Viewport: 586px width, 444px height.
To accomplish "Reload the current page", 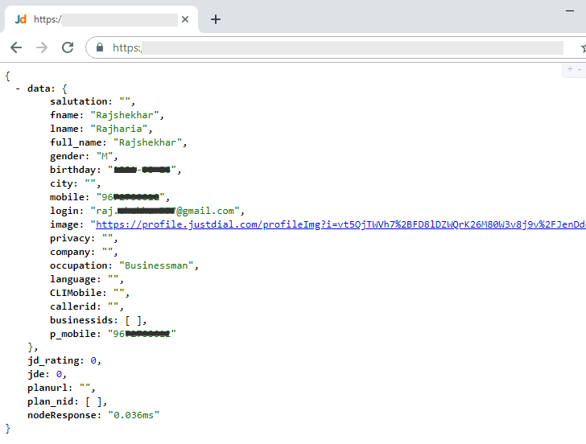I will coord(68,47).
